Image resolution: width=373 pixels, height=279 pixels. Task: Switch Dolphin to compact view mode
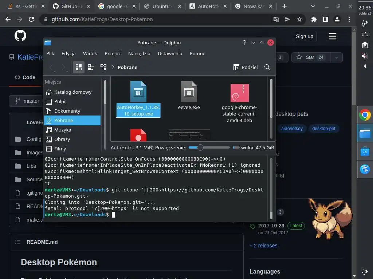point(91,67)
